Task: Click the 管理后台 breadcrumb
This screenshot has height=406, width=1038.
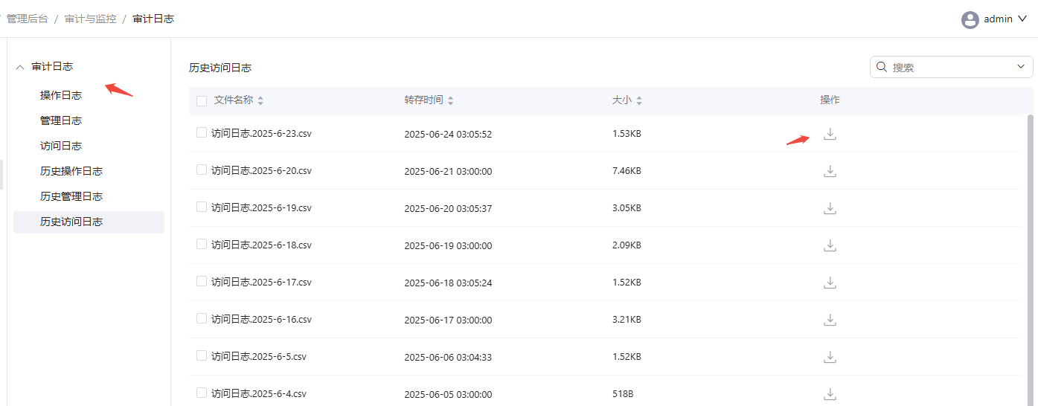Action: click(28, 19)
